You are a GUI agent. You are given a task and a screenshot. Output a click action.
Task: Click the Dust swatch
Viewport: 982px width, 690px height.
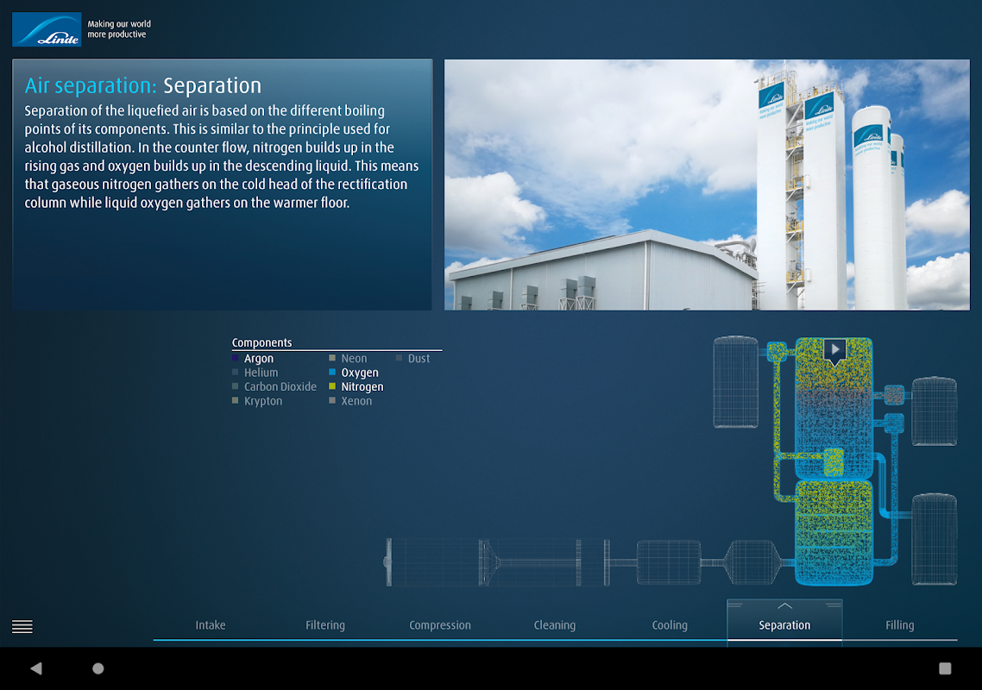(399, 358)
